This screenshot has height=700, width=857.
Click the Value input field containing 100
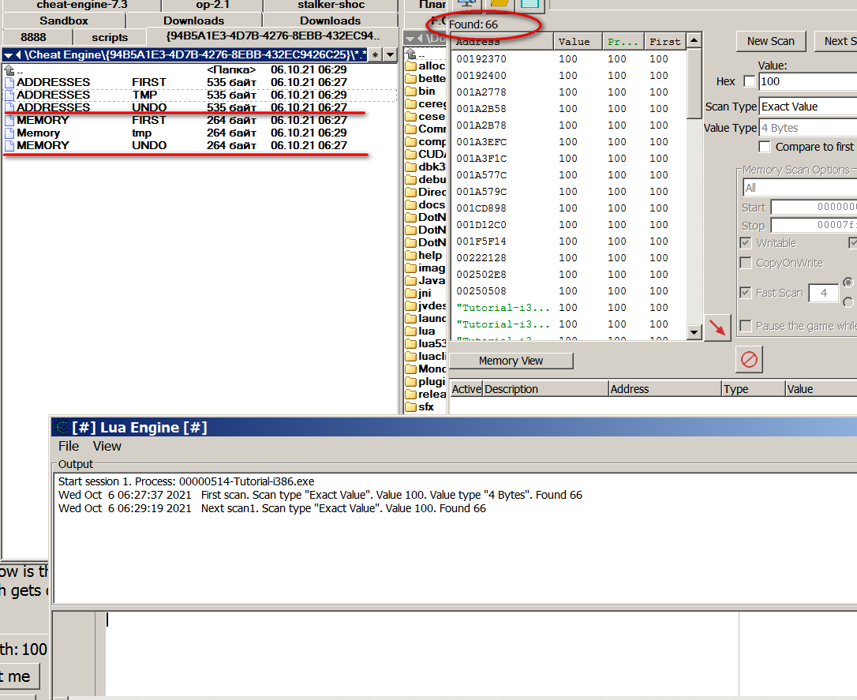coord(806,81)
